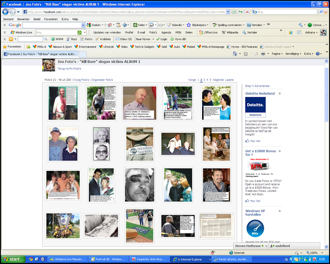Screen dimensions: 330x264
Task: Switch to Kaspersky Anti-Virus taskbar item
Action: point(149,259)
